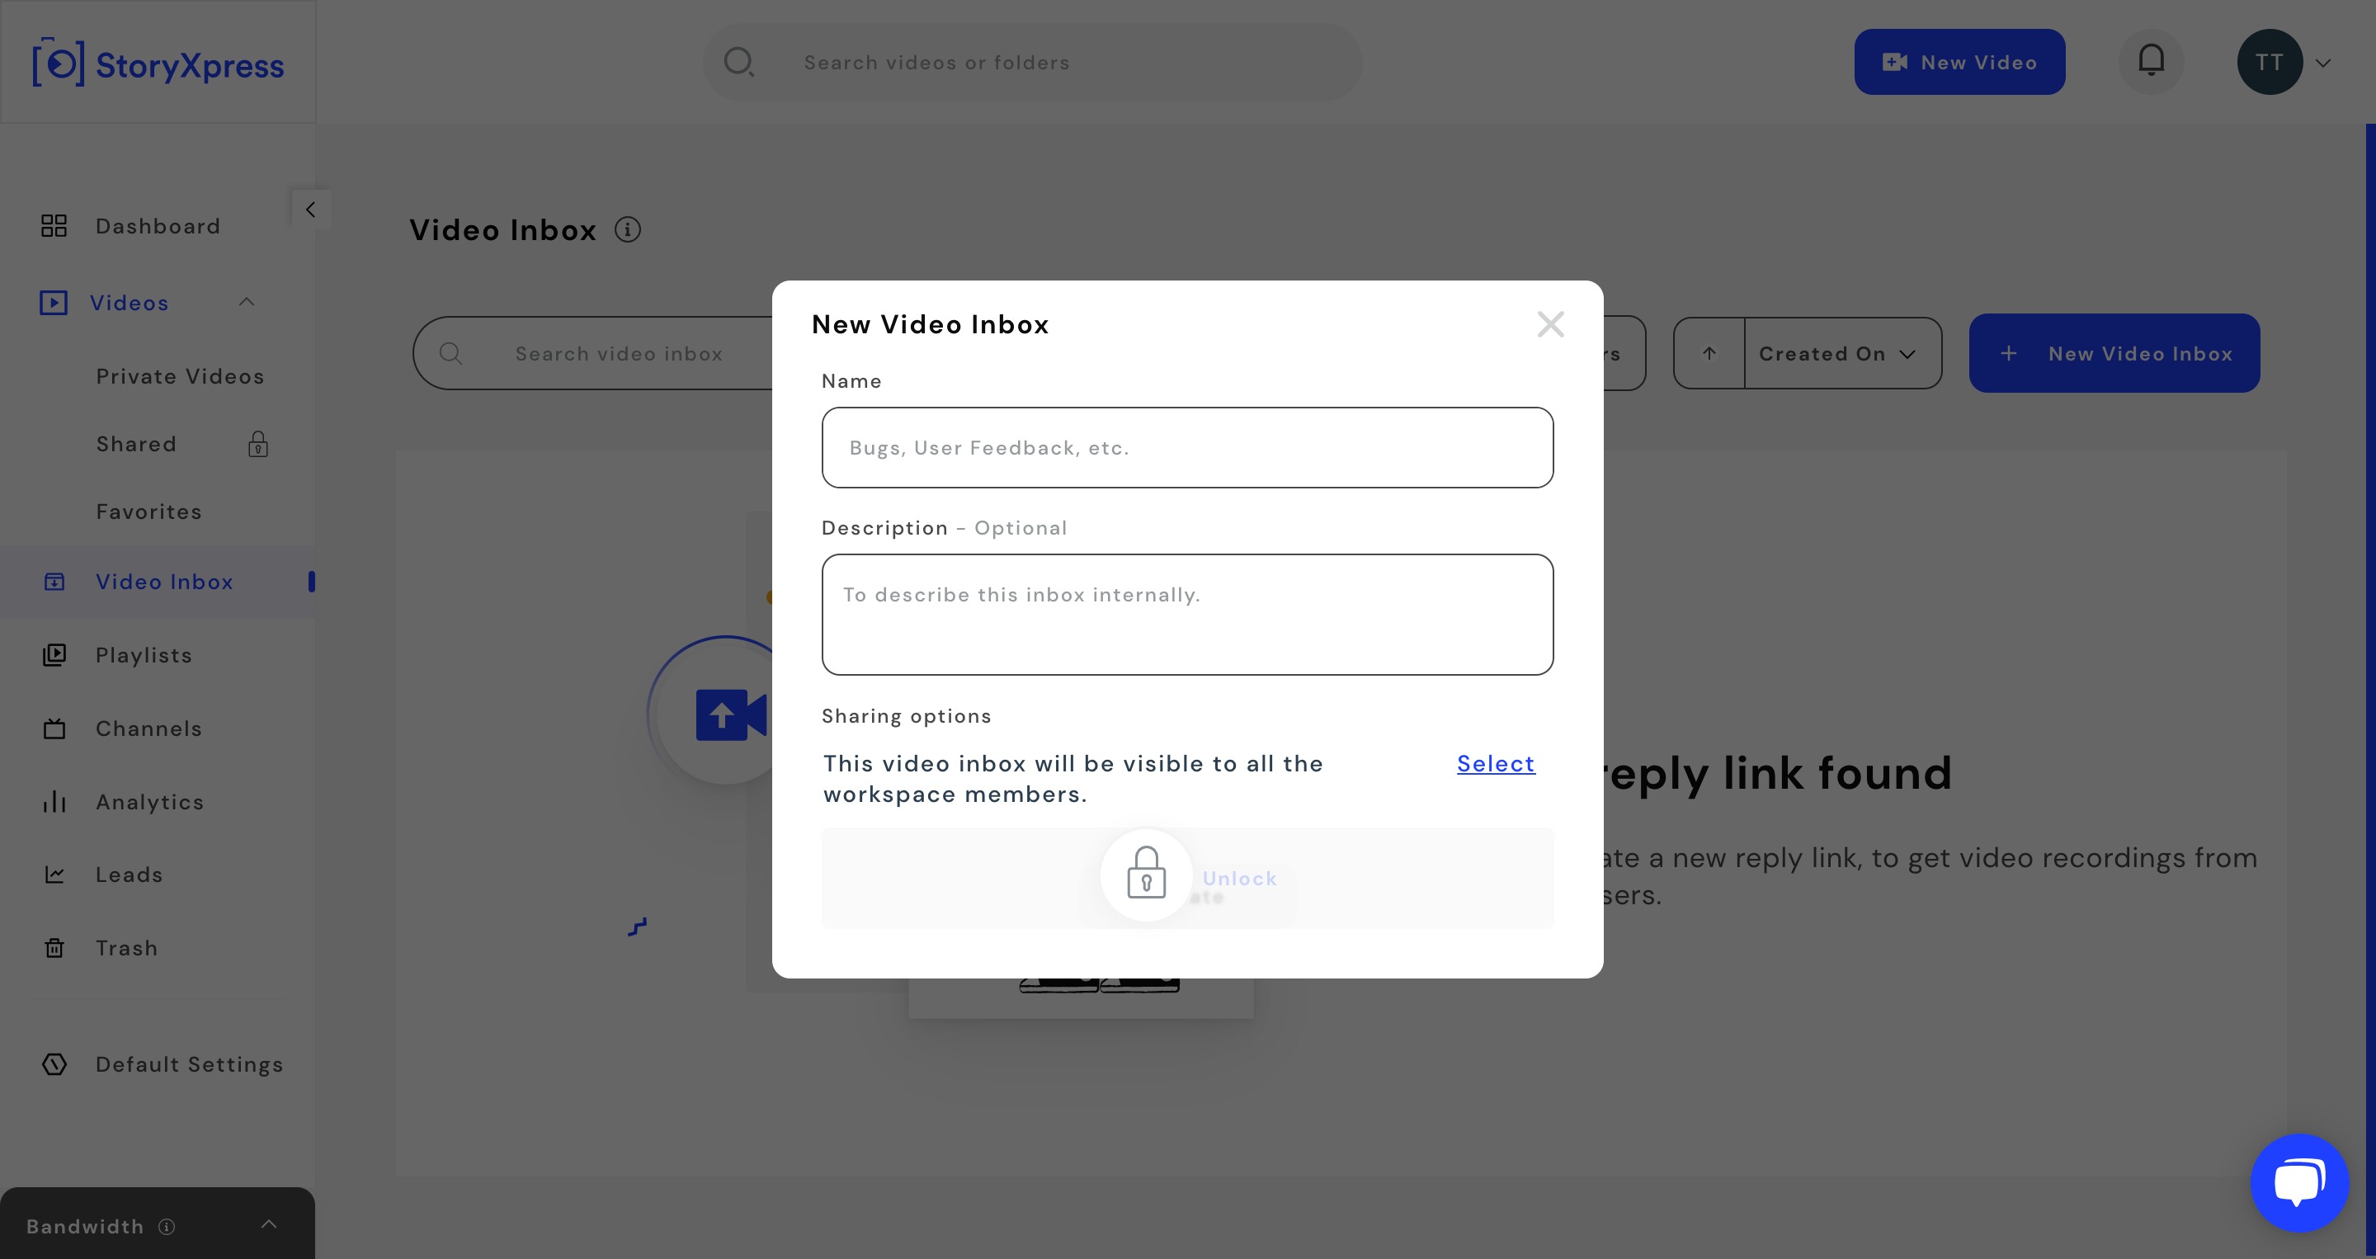The height and width of the screenshot is (1259, 2376).
Task: Expand the Bandwidth panel
Action: 268,1224
